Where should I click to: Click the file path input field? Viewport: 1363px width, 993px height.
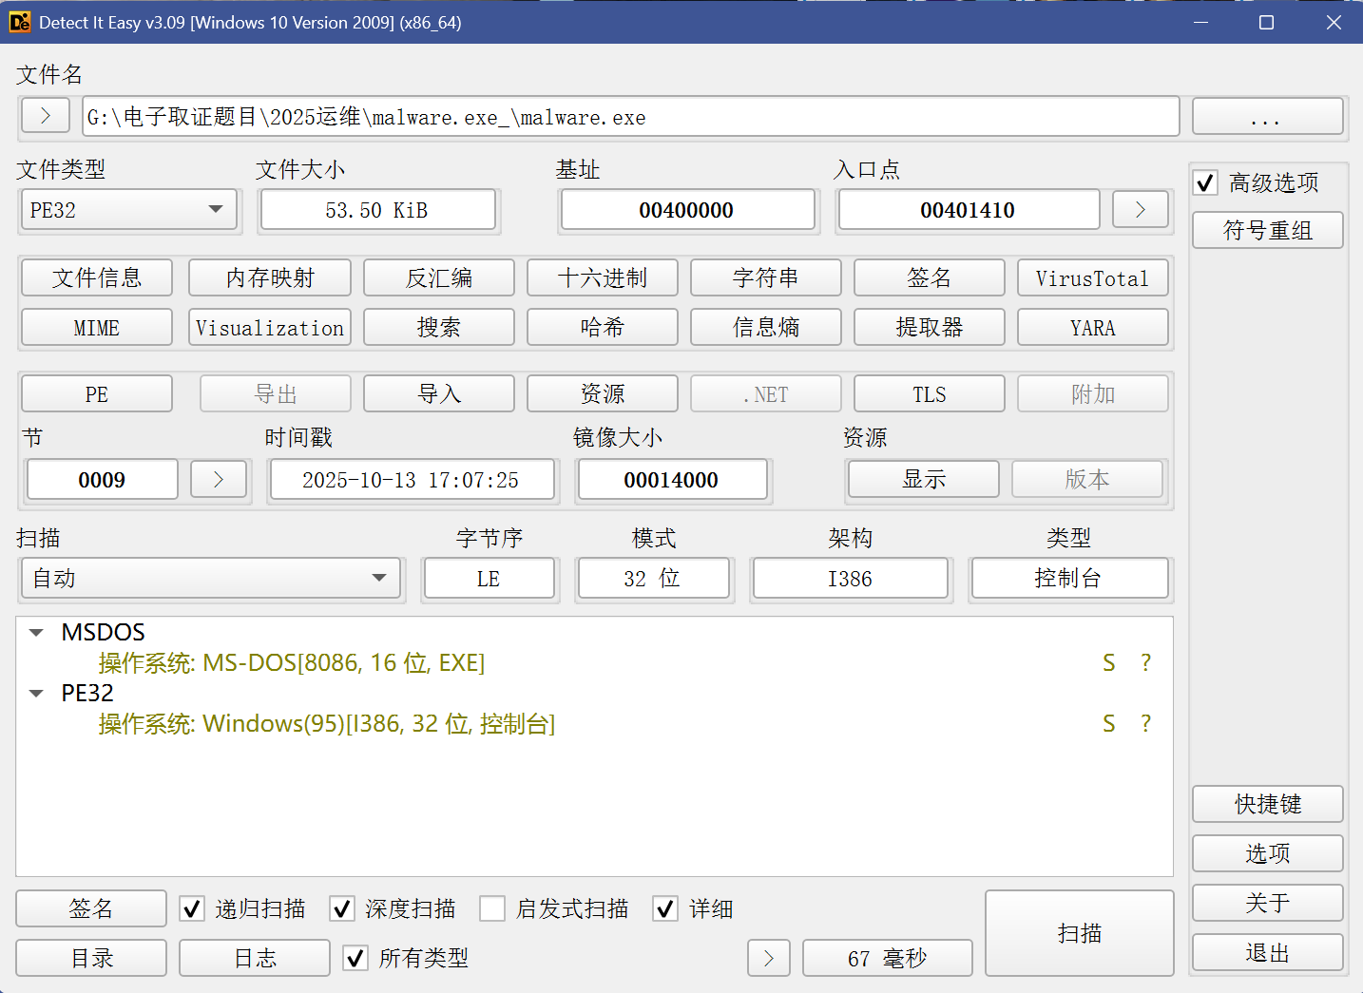(630, 117)
